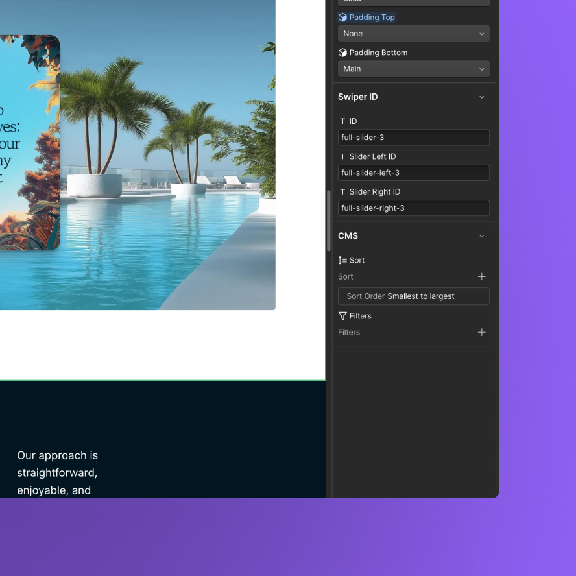The height and width of the screenshot is (576, 576).
Task: Collapse the CMS section
Action: 481,236
